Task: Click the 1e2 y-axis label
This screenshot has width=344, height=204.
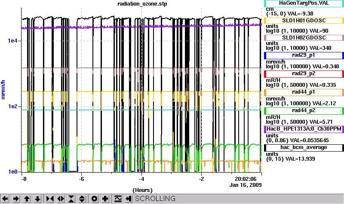Action: (x=12, y=107)
